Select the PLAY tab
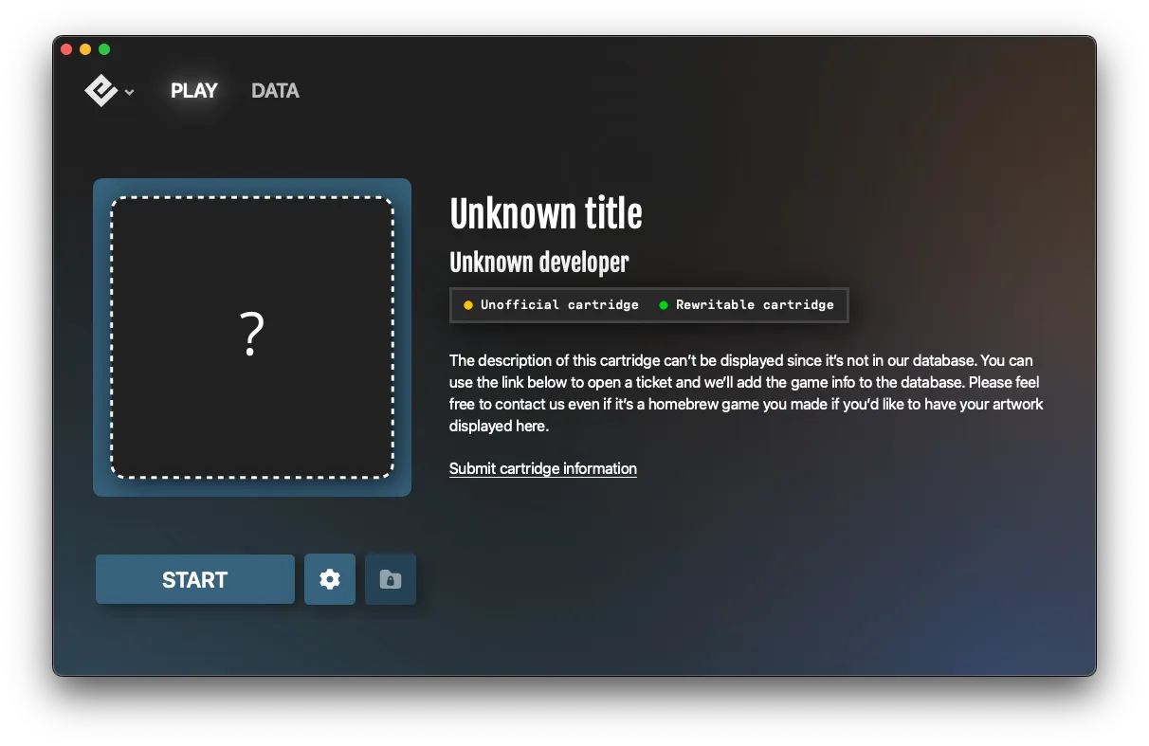The image size is (1149, 746). 193,90
